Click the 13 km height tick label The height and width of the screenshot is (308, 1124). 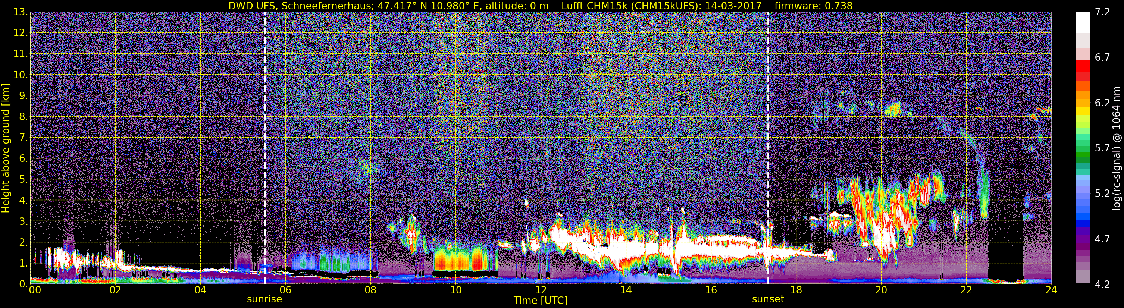(x=20, y=12)
